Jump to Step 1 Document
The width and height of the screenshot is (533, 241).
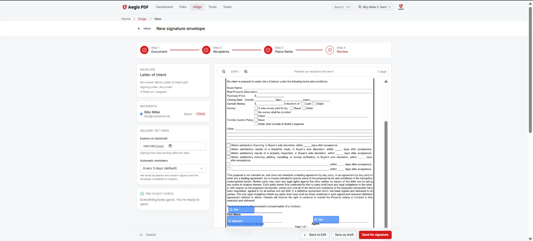154,50
